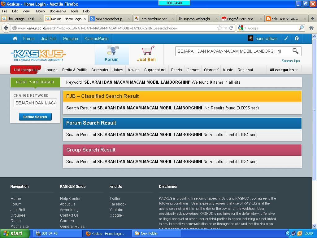Select Regional category

(x=245, y=70)
